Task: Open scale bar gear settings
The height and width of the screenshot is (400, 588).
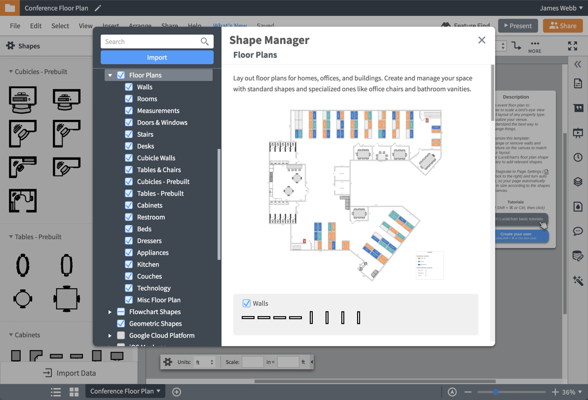Action: click(x=168, y=362)
